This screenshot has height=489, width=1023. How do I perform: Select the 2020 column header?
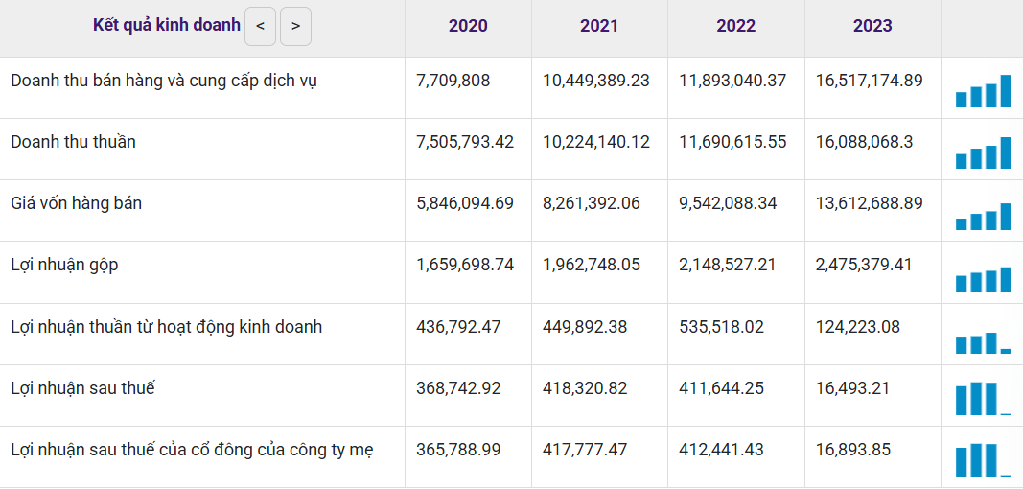[468, 26]
